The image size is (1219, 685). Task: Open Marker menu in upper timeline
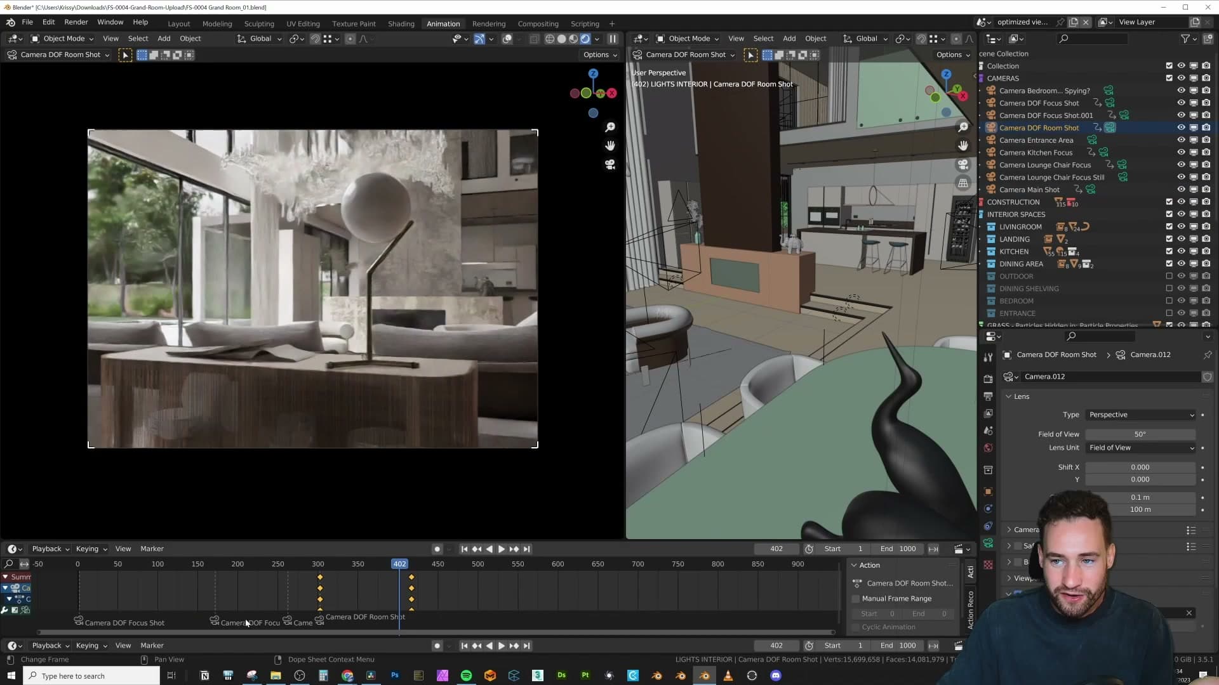click(152, 549)
